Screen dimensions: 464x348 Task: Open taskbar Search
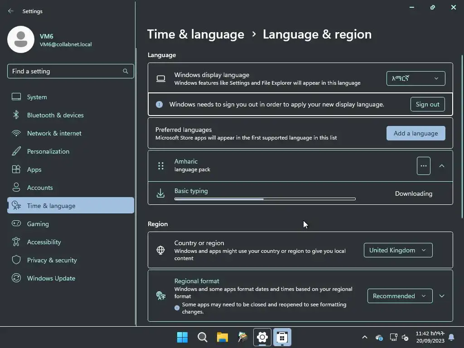tap(203, 337)
